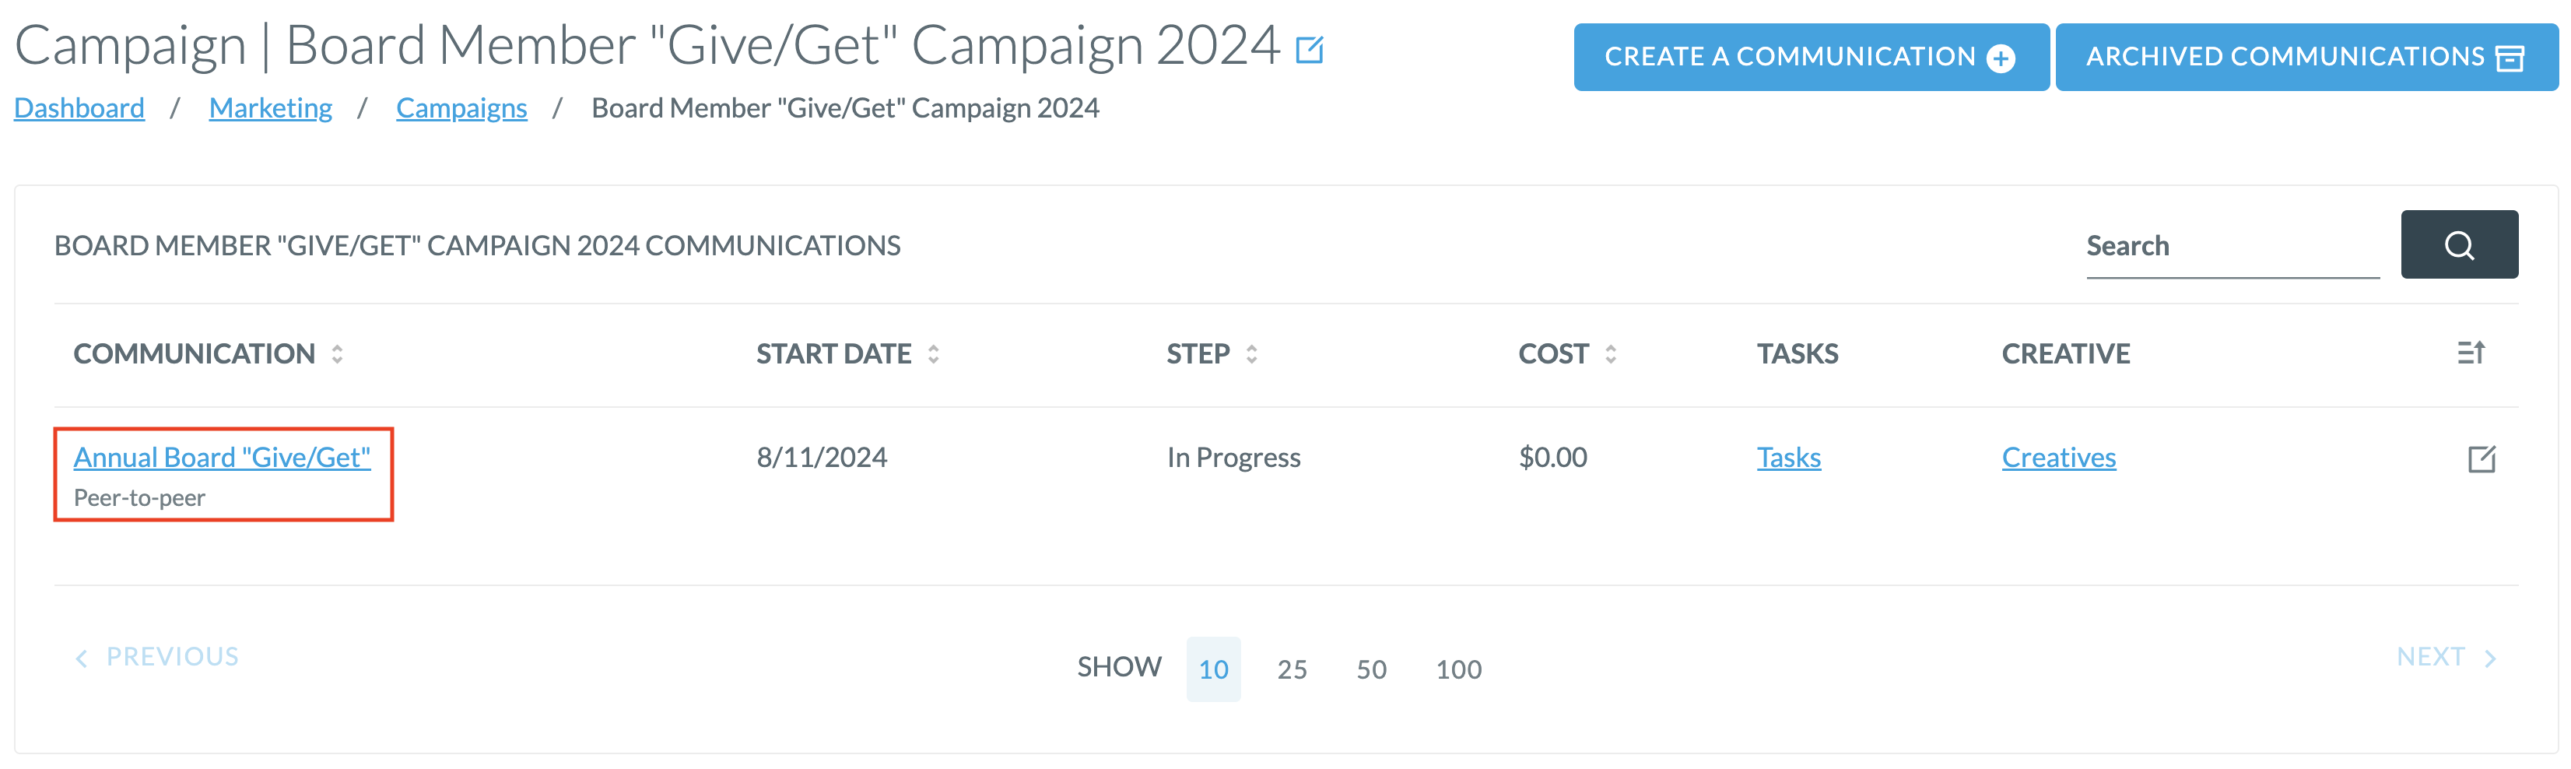Click Create a Communication button
This screenshot has width=2571, height=769.
1811,58
